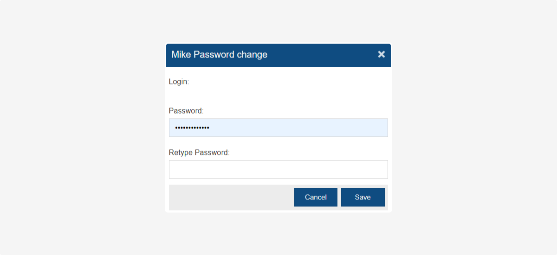The image size is (557, 255).
Task: Close the Mike Password change dialog
Action: coord(382,54)
